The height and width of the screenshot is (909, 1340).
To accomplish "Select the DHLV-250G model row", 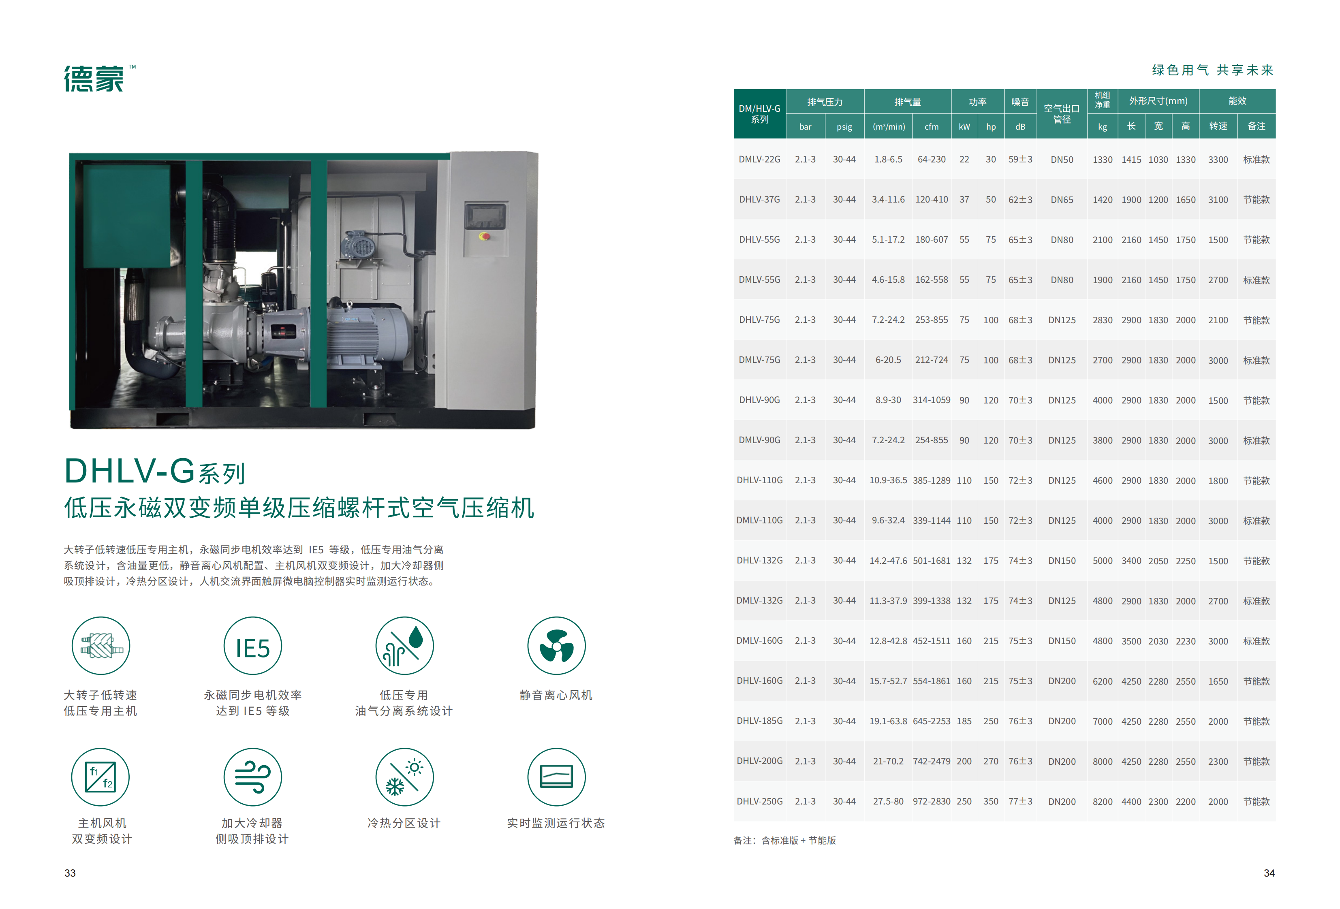I will pyautogui.click(x=759, y=801).
